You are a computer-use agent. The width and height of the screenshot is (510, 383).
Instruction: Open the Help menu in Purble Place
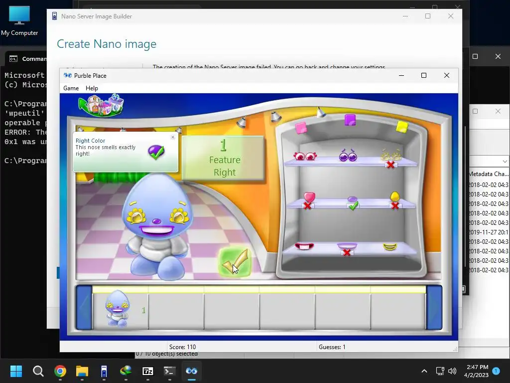pyautogui.click(x=92, y=88)
